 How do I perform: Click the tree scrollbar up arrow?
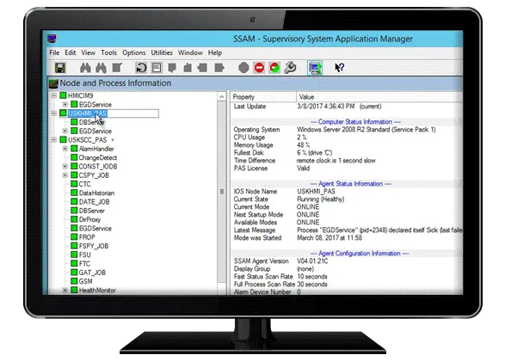point(222,97)
